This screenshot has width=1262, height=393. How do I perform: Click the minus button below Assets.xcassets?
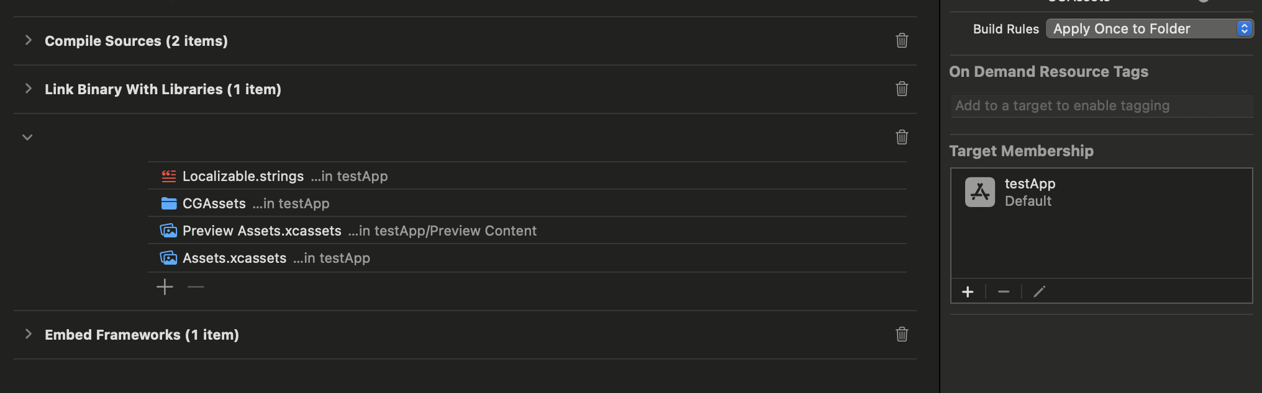tap(196, 287)
